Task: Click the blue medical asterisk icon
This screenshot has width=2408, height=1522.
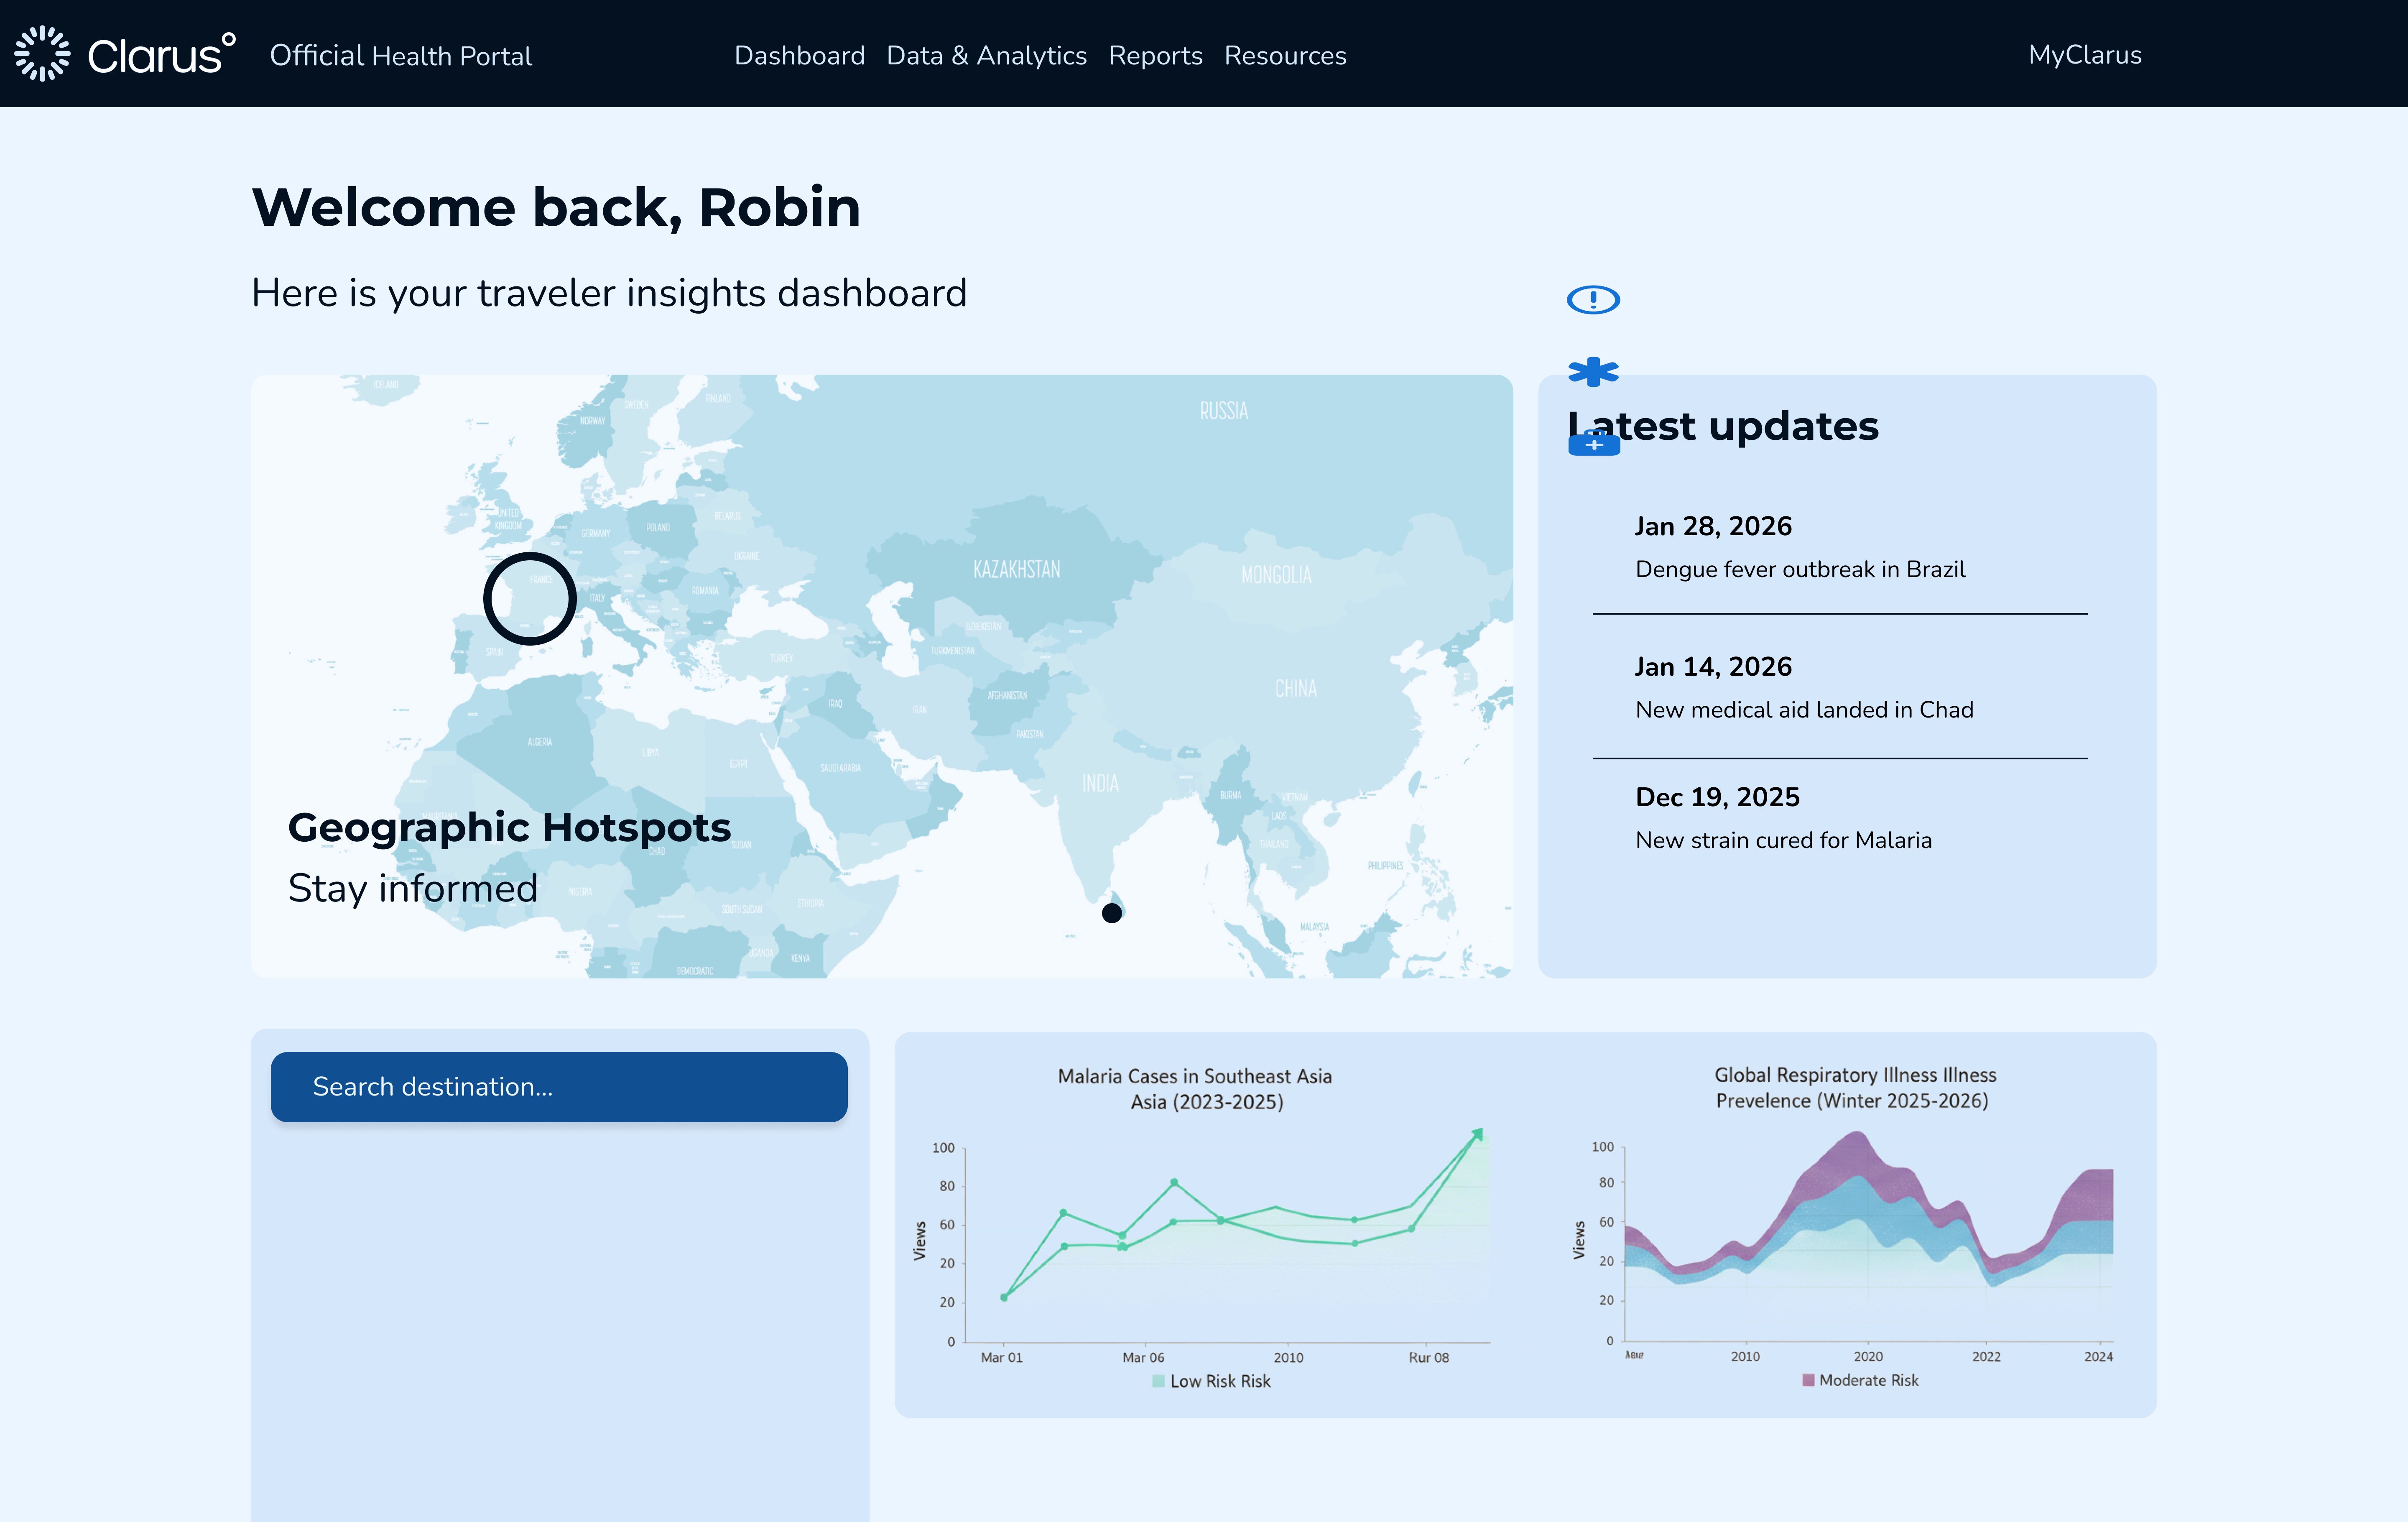Action: 1592,372
